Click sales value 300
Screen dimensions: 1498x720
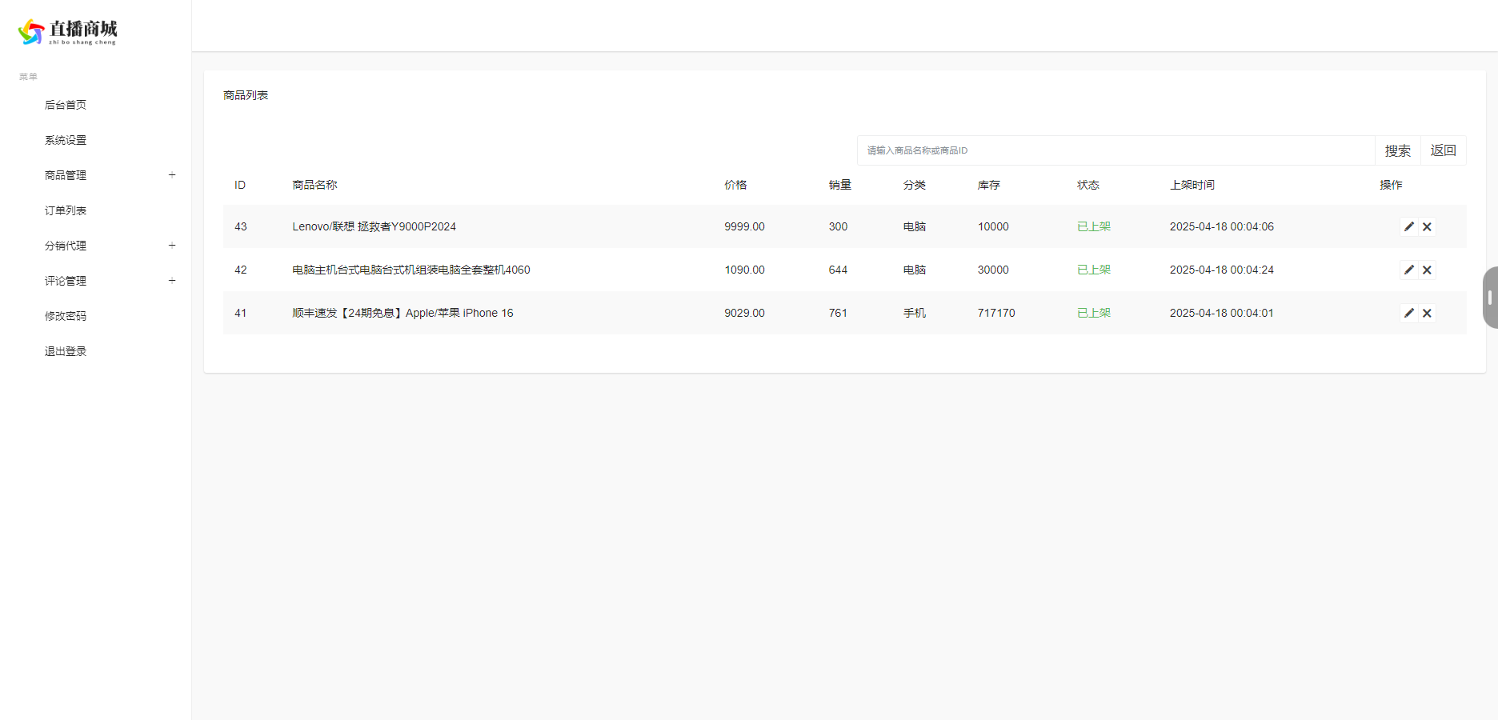point(838,226)
